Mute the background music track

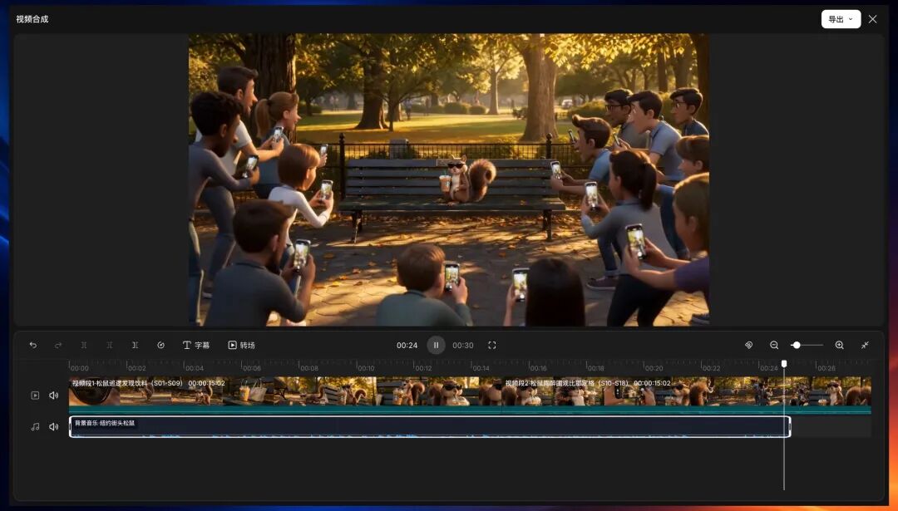pyautogui.click(x=54, y=426)
